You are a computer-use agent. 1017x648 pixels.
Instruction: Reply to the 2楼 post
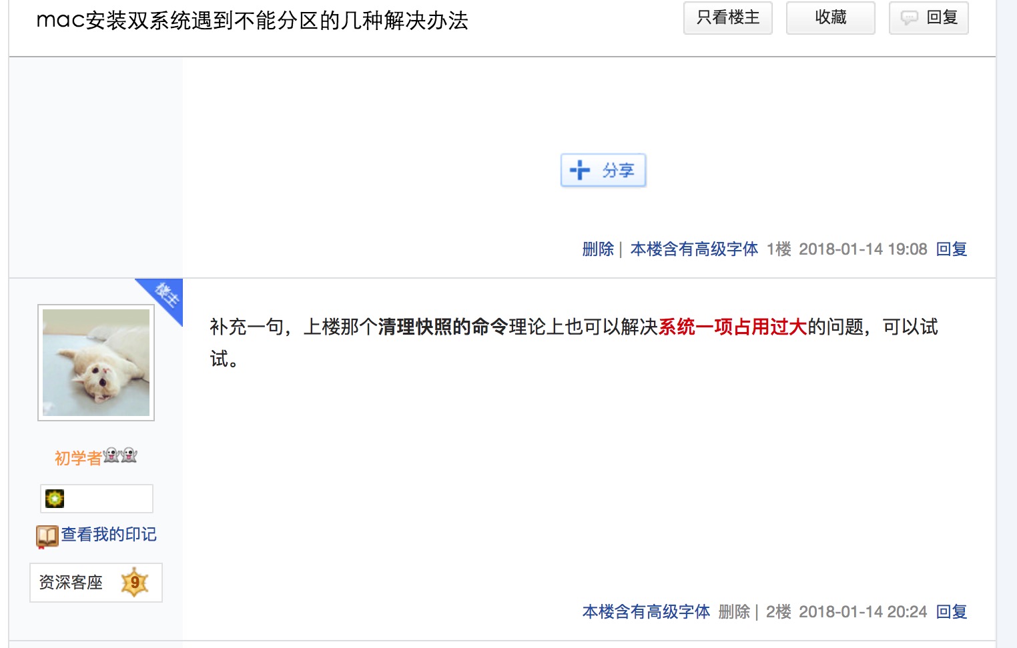(x=951, y=612)
